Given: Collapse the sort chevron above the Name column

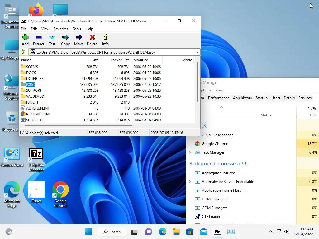Looking at the screenshot, I should (x=221, y=107).
